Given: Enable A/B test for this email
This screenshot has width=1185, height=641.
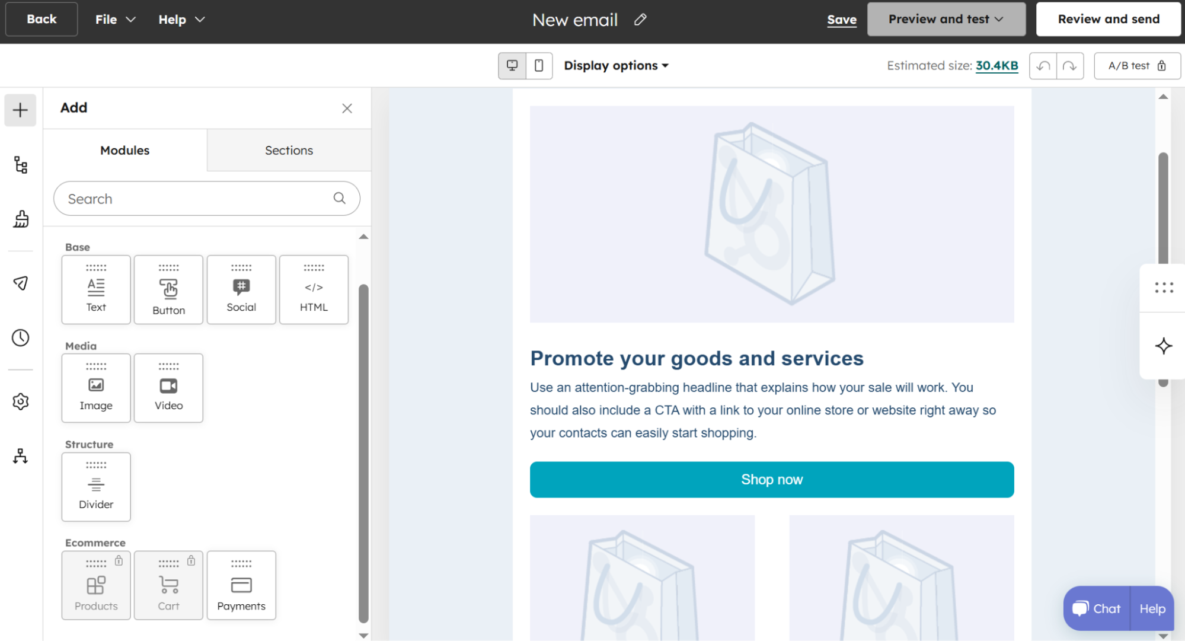Looking at the screenshot, I should [x=1136, y=66].
